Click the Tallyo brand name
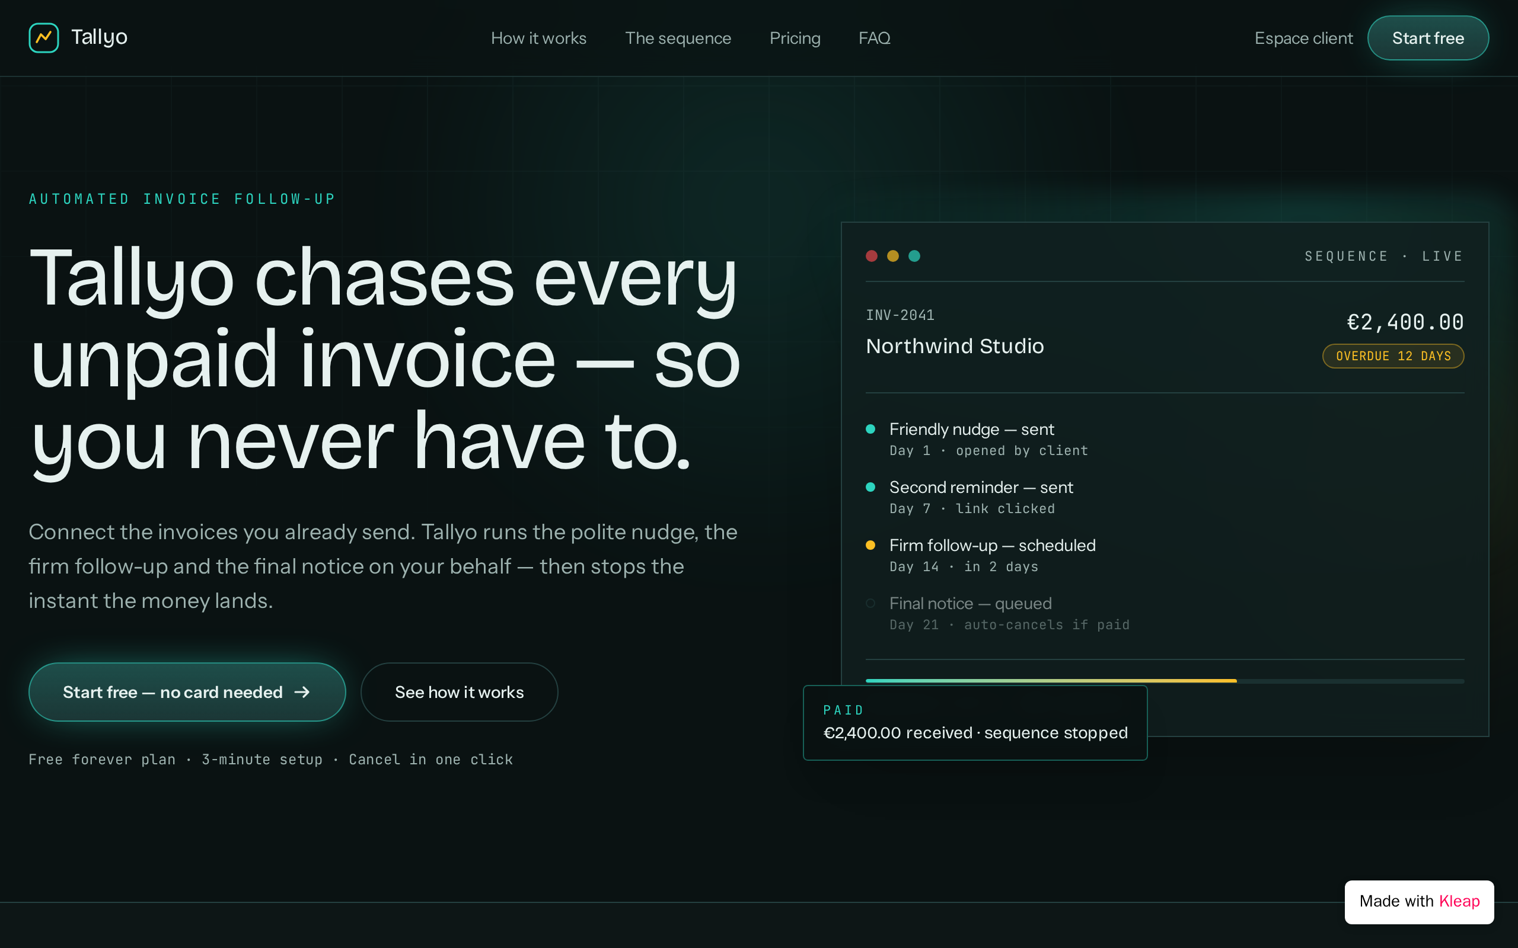This screenshot has height=948, width=1518. tap(99, 37)
